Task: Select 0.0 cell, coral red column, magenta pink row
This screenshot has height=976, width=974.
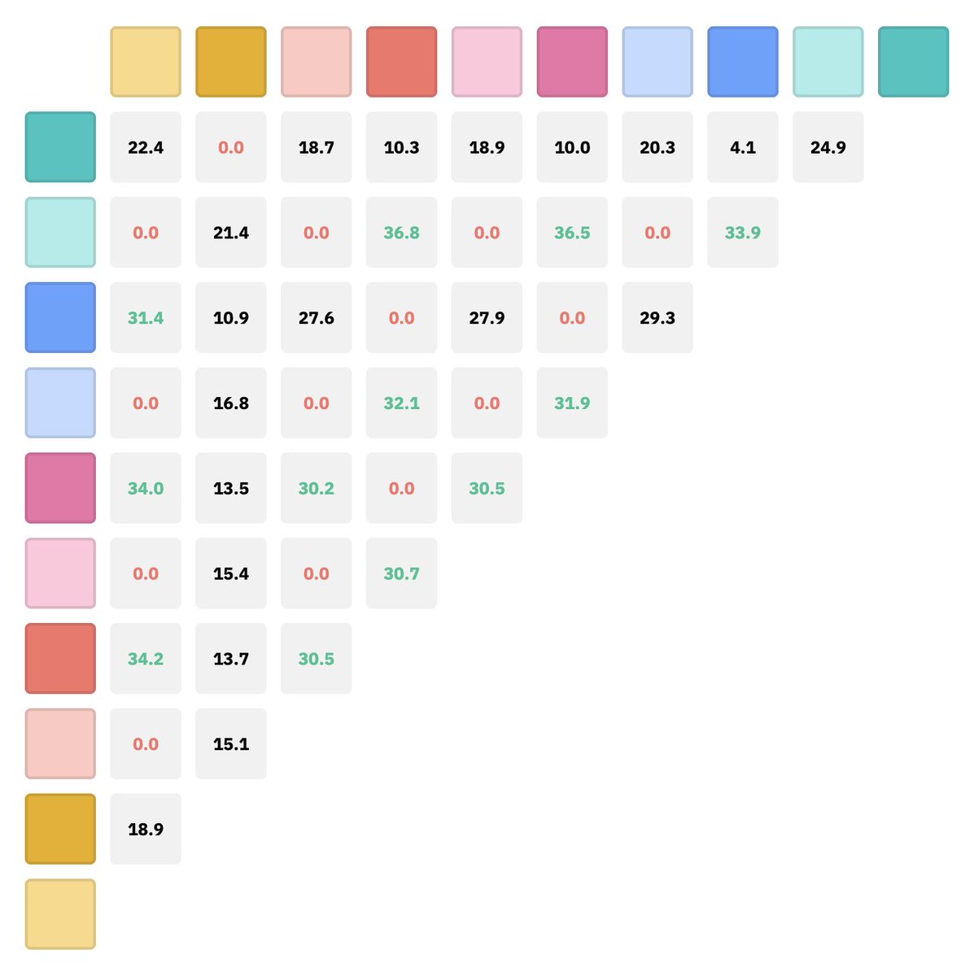Action: tap(402, 488)
